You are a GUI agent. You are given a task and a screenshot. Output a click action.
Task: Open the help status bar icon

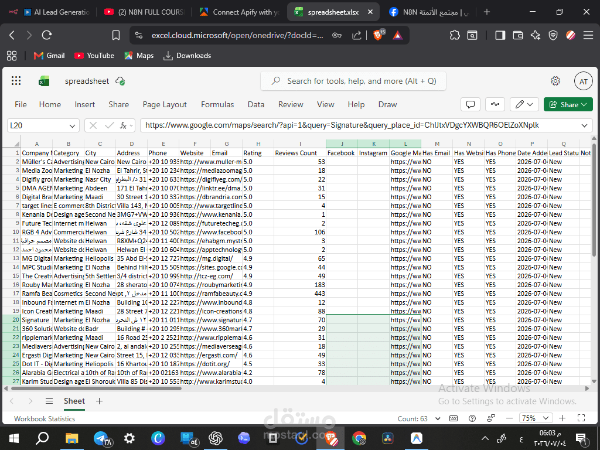coord(472,418)
